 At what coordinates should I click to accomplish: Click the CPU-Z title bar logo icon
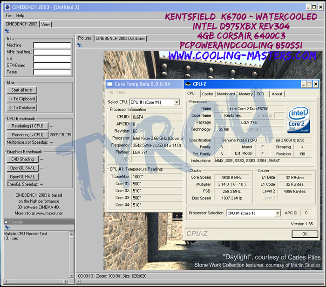point(188,84)
